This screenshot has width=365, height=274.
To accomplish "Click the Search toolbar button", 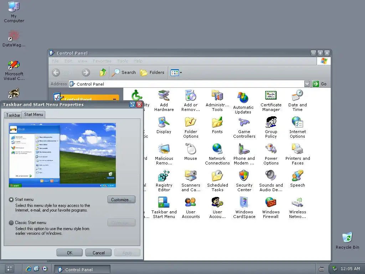I will 124,72.
